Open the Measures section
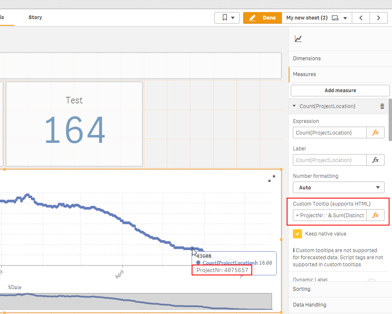Screen dimensions: 392x314 click(x=340, y=74)
